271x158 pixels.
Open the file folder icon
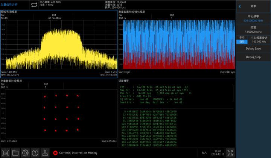(x=15, y=153)
